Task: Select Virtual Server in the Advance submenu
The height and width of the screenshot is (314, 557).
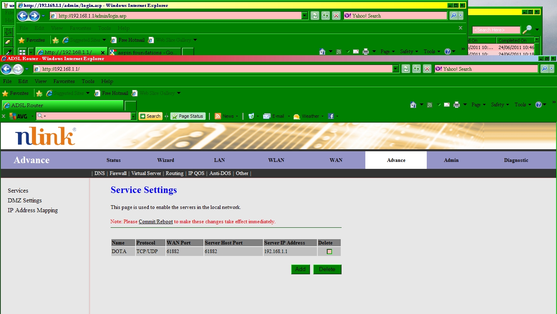Action: 146,173
